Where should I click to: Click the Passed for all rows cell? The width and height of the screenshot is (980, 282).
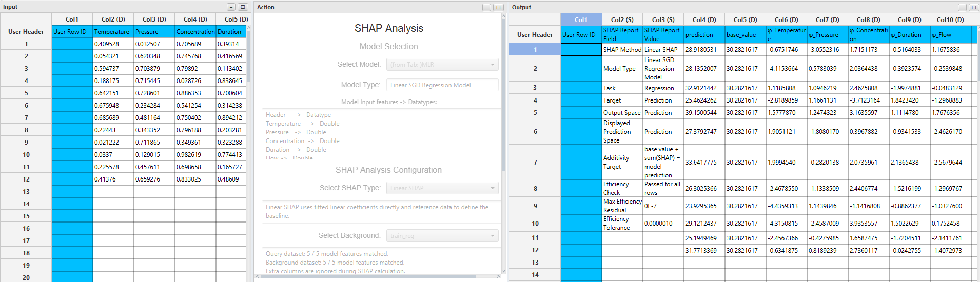pos(663,188)
